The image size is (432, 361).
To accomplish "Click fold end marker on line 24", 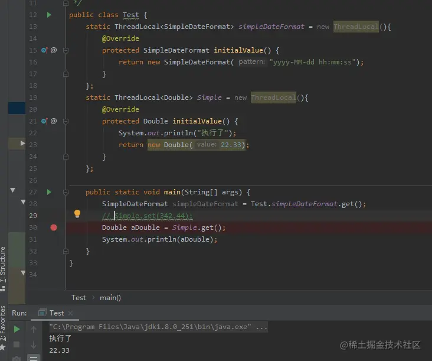I will click(66, 157).
